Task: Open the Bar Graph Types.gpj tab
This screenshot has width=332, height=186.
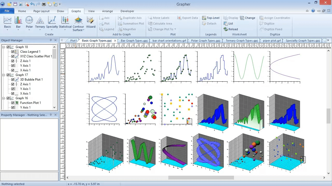Action: click(x=134, y=41)
